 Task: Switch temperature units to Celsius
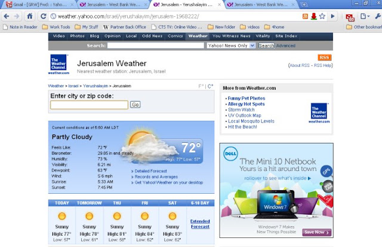[x=210, y=86]
